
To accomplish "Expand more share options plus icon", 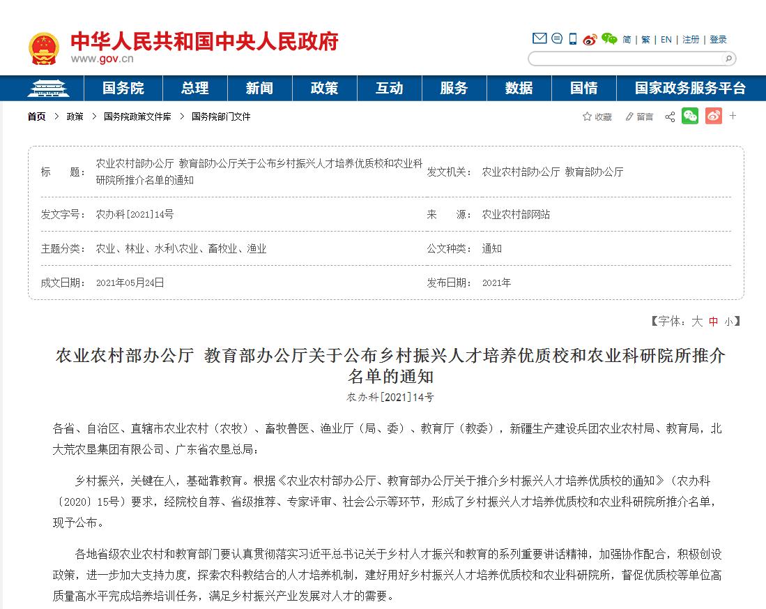I will click(733, 116).
